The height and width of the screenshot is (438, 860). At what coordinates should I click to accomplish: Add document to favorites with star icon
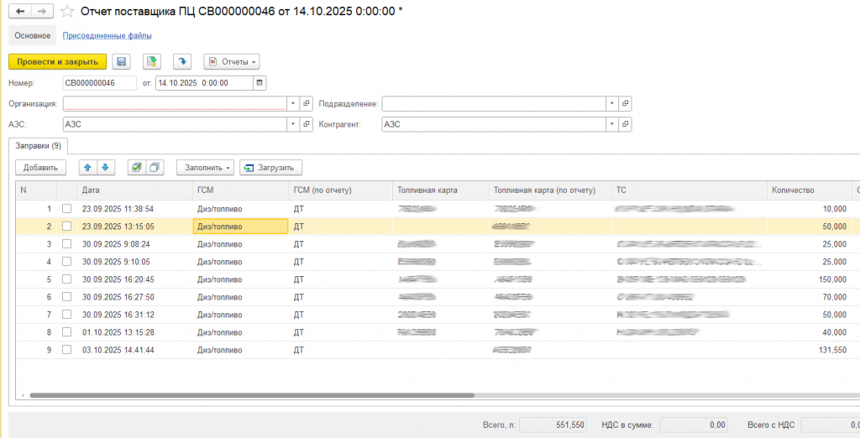pyautogui.click(x=67, y=11)
